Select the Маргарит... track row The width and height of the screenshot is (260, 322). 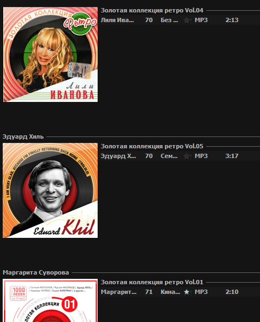click(180, 292)
